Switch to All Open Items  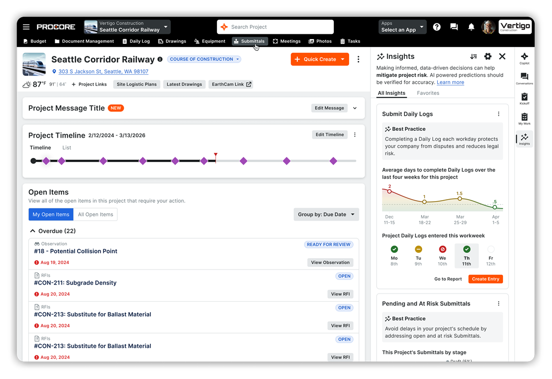point(95,214)
